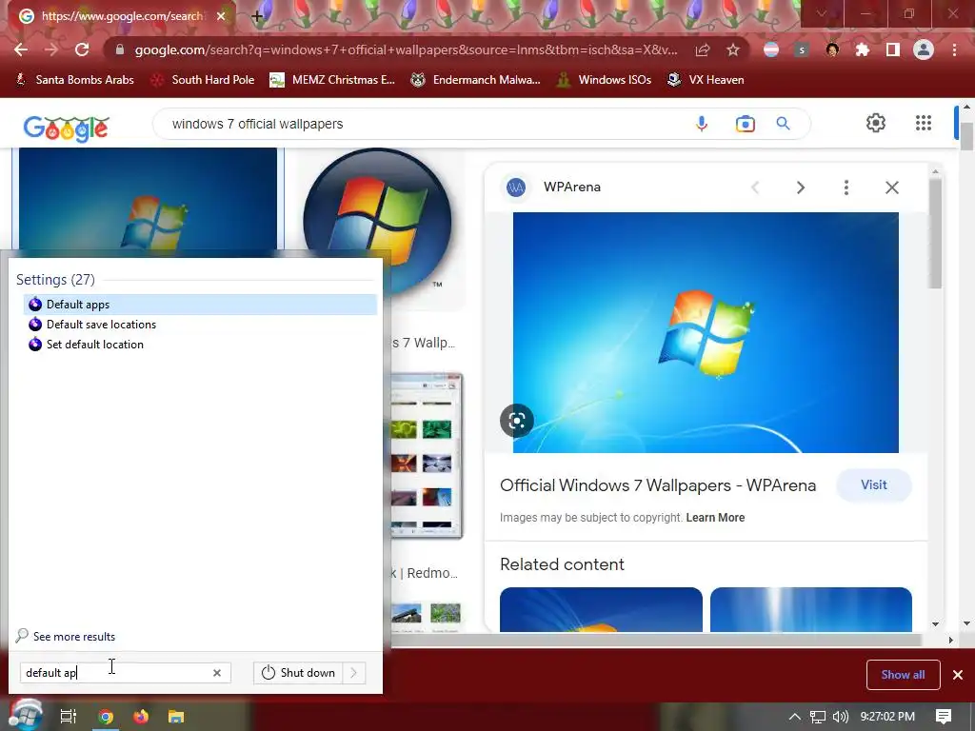The width and height of the screenshot is (975, 731).
Task: Open Task View on the taskbar
Action: point(69,717)
